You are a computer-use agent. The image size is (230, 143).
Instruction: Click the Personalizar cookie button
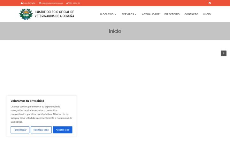coord(20,130)
